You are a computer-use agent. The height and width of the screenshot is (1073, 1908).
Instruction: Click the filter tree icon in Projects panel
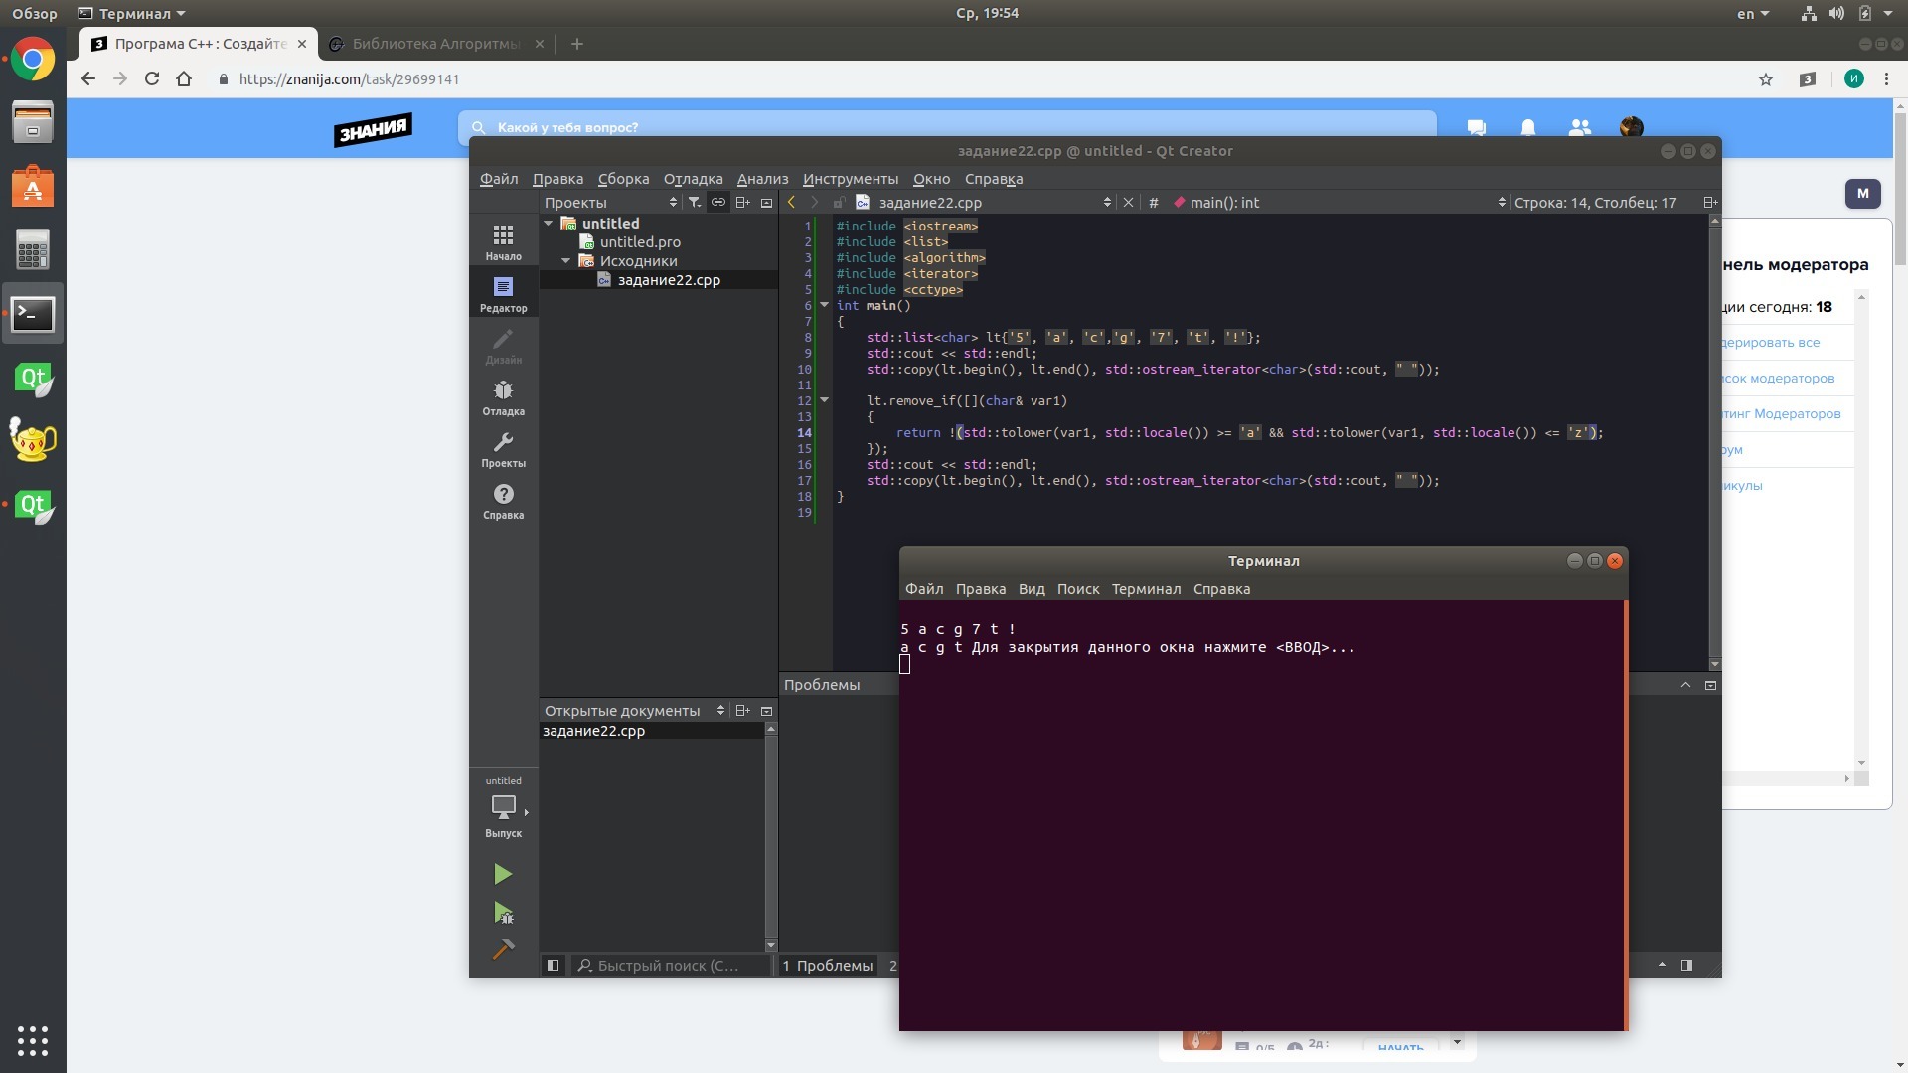[695, 202]
